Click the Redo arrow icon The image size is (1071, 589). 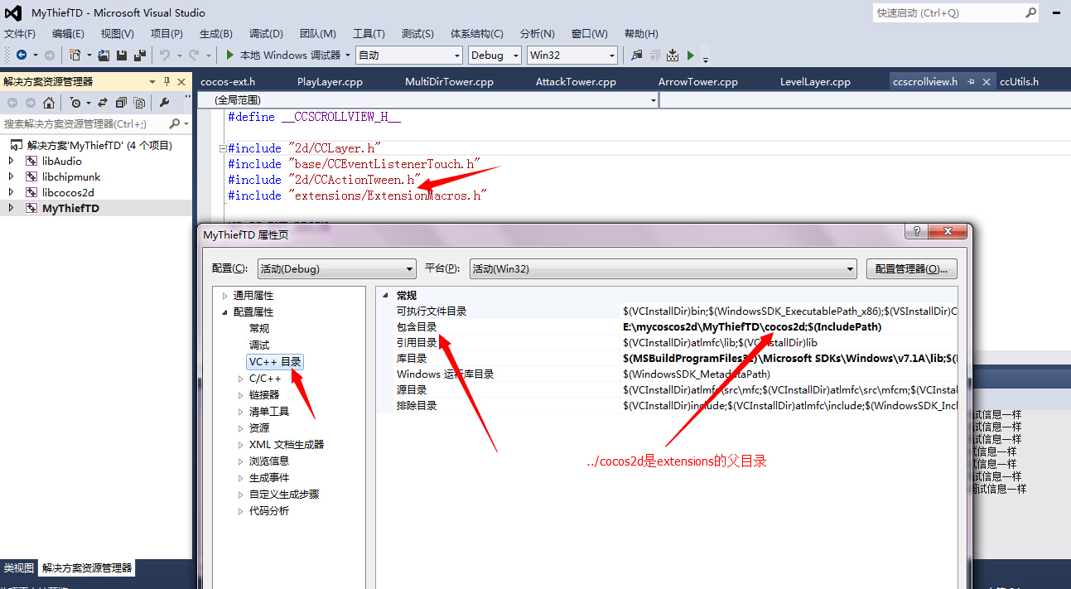tap(193, 55)
